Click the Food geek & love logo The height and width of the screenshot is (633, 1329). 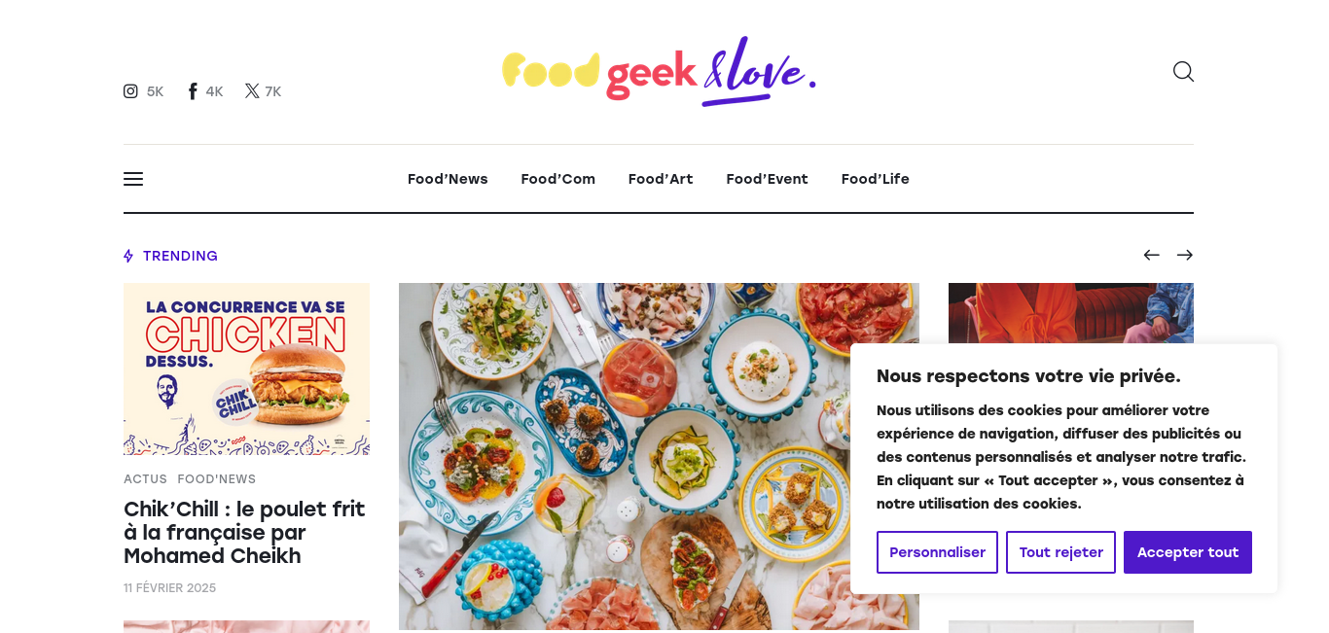659,71
